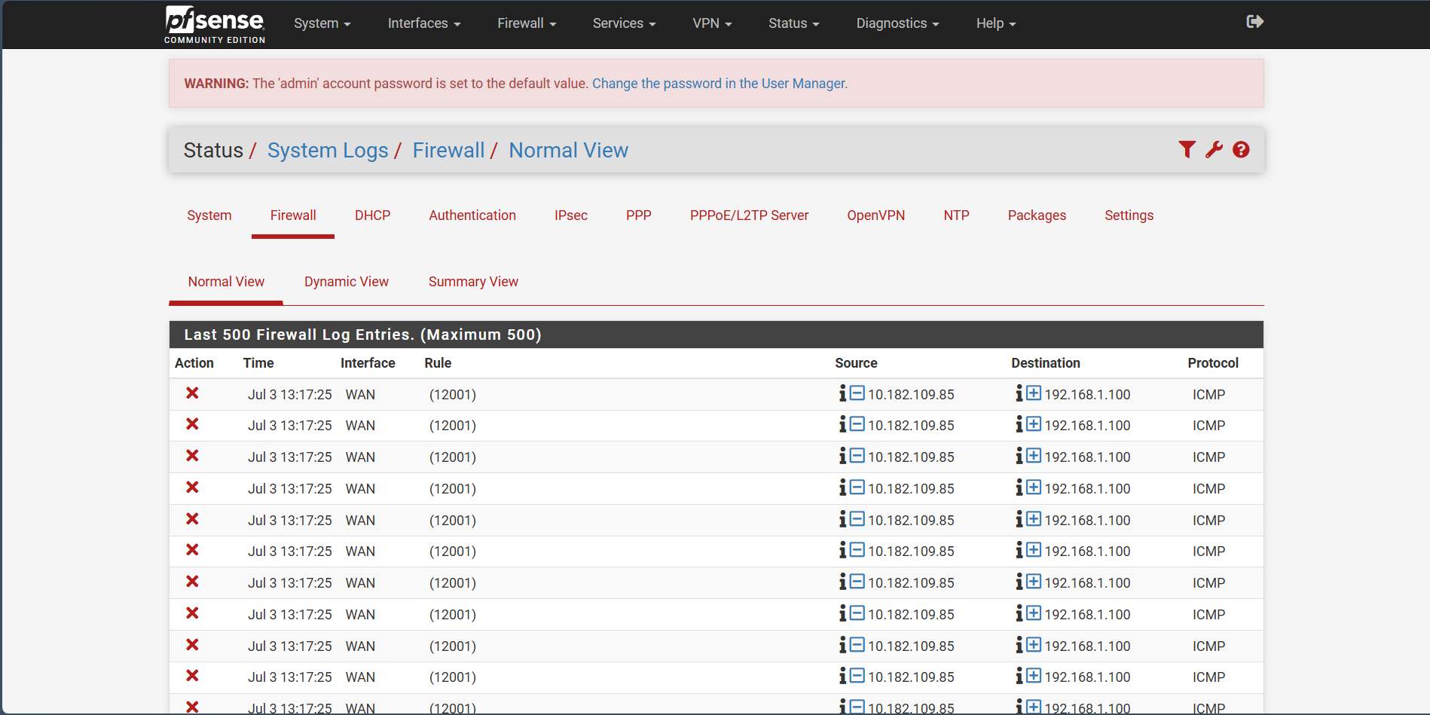
Task: Click System Logs in the breadcrumb
Action: tap(328, 151)
